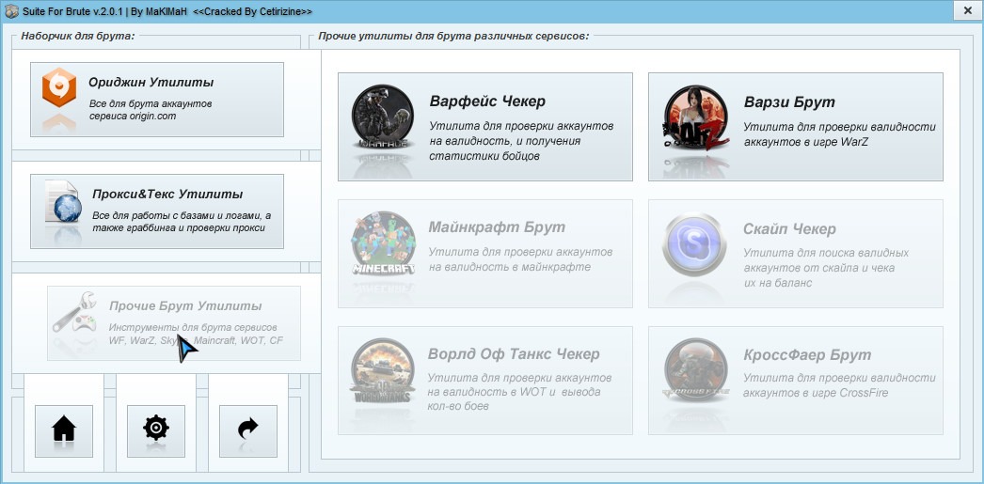Open the Ворлд Оф Танкс Чекер card

[x=485, y=381]
